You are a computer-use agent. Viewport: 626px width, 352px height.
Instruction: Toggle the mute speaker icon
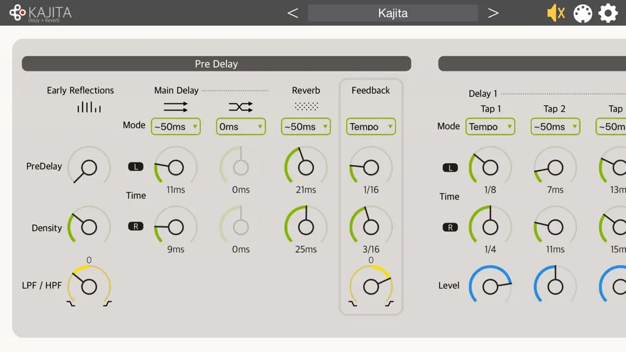point(556,13)
